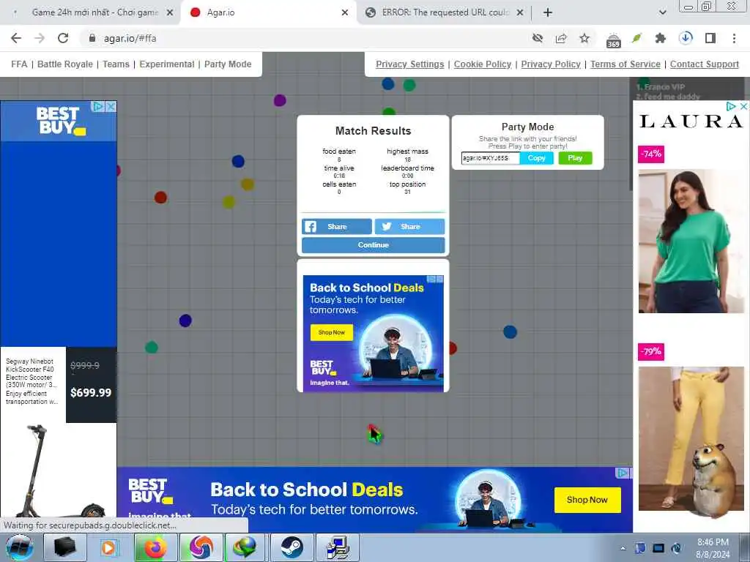The image size is (750, 562).
Task: Select Battle Royale game mode
Action: click(x=65, y=64)
